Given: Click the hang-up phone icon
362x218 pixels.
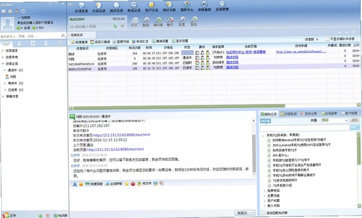Looking at the screenshot, I should coord(122,27).
